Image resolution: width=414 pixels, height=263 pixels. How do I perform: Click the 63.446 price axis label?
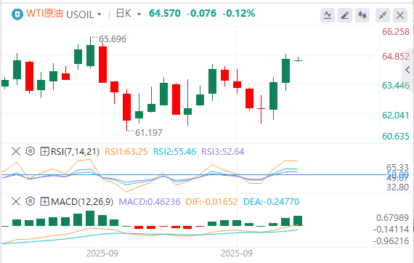tap(396, 86)
